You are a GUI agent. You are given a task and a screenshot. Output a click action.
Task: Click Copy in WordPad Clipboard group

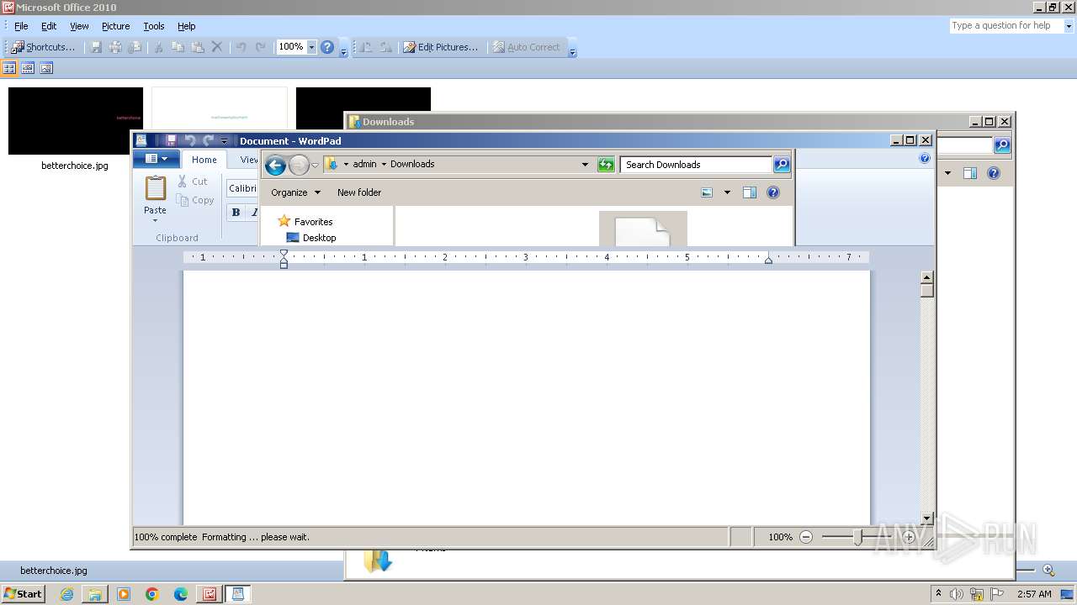click(195, 200)
